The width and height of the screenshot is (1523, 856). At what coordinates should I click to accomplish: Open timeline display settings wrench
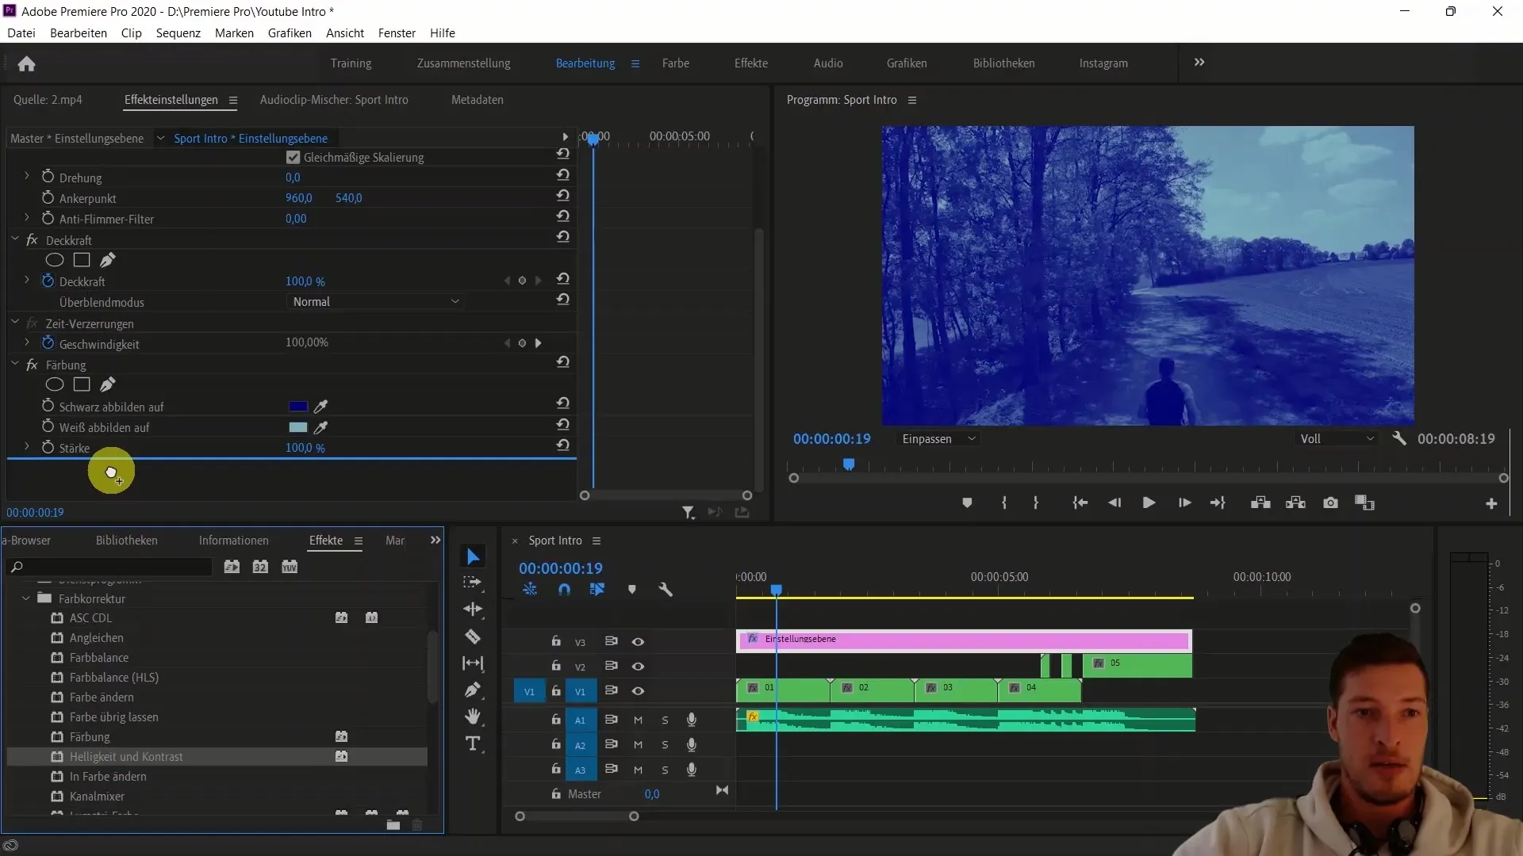[x=666, y=590]
